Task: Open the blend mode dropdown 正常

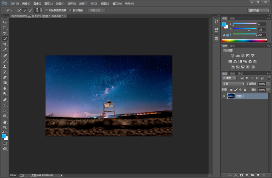Action: [233, 84]
